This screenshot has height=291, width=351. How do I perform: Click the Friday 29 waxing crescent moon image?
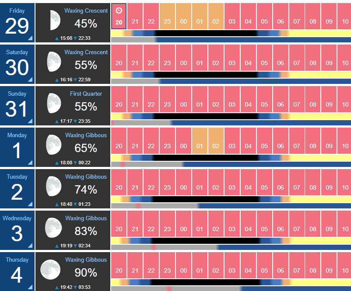click(x=55, y=20)
